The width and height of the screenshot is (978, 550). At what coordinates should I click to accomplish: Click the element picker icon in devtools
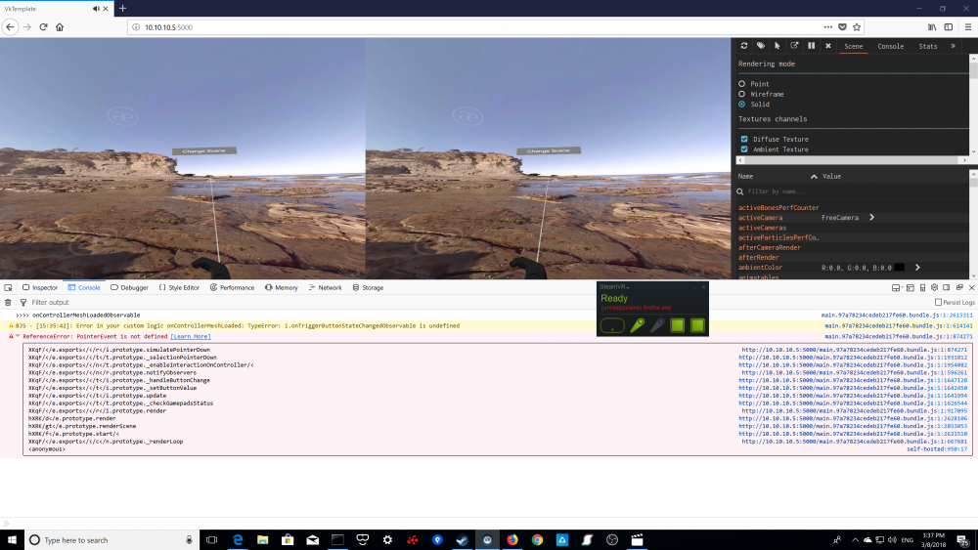[8, 288]
